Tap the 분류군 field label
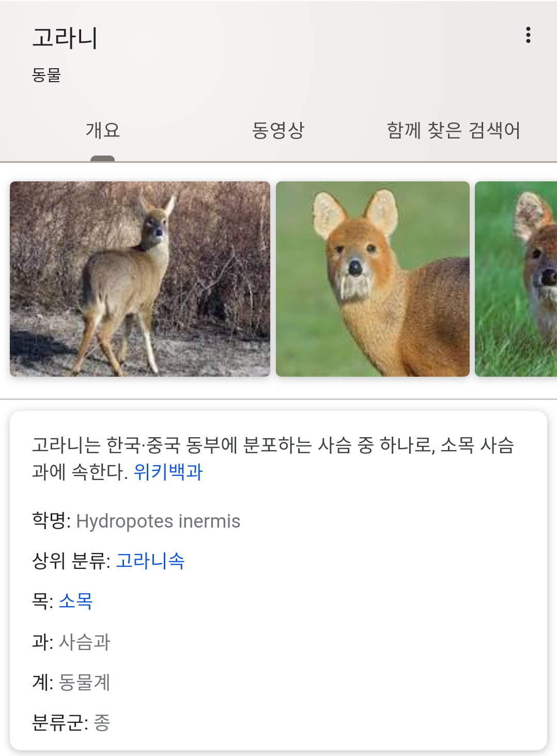The width and height of the screenshot is (557, 756). coord(58,722)
